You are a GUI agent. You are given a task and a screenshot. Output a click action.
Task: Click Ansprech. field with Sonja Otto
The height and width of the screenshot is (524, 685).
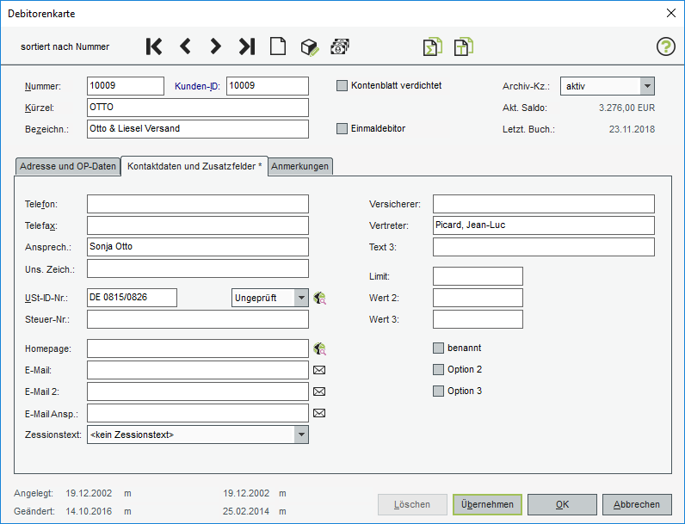(198, 247)
